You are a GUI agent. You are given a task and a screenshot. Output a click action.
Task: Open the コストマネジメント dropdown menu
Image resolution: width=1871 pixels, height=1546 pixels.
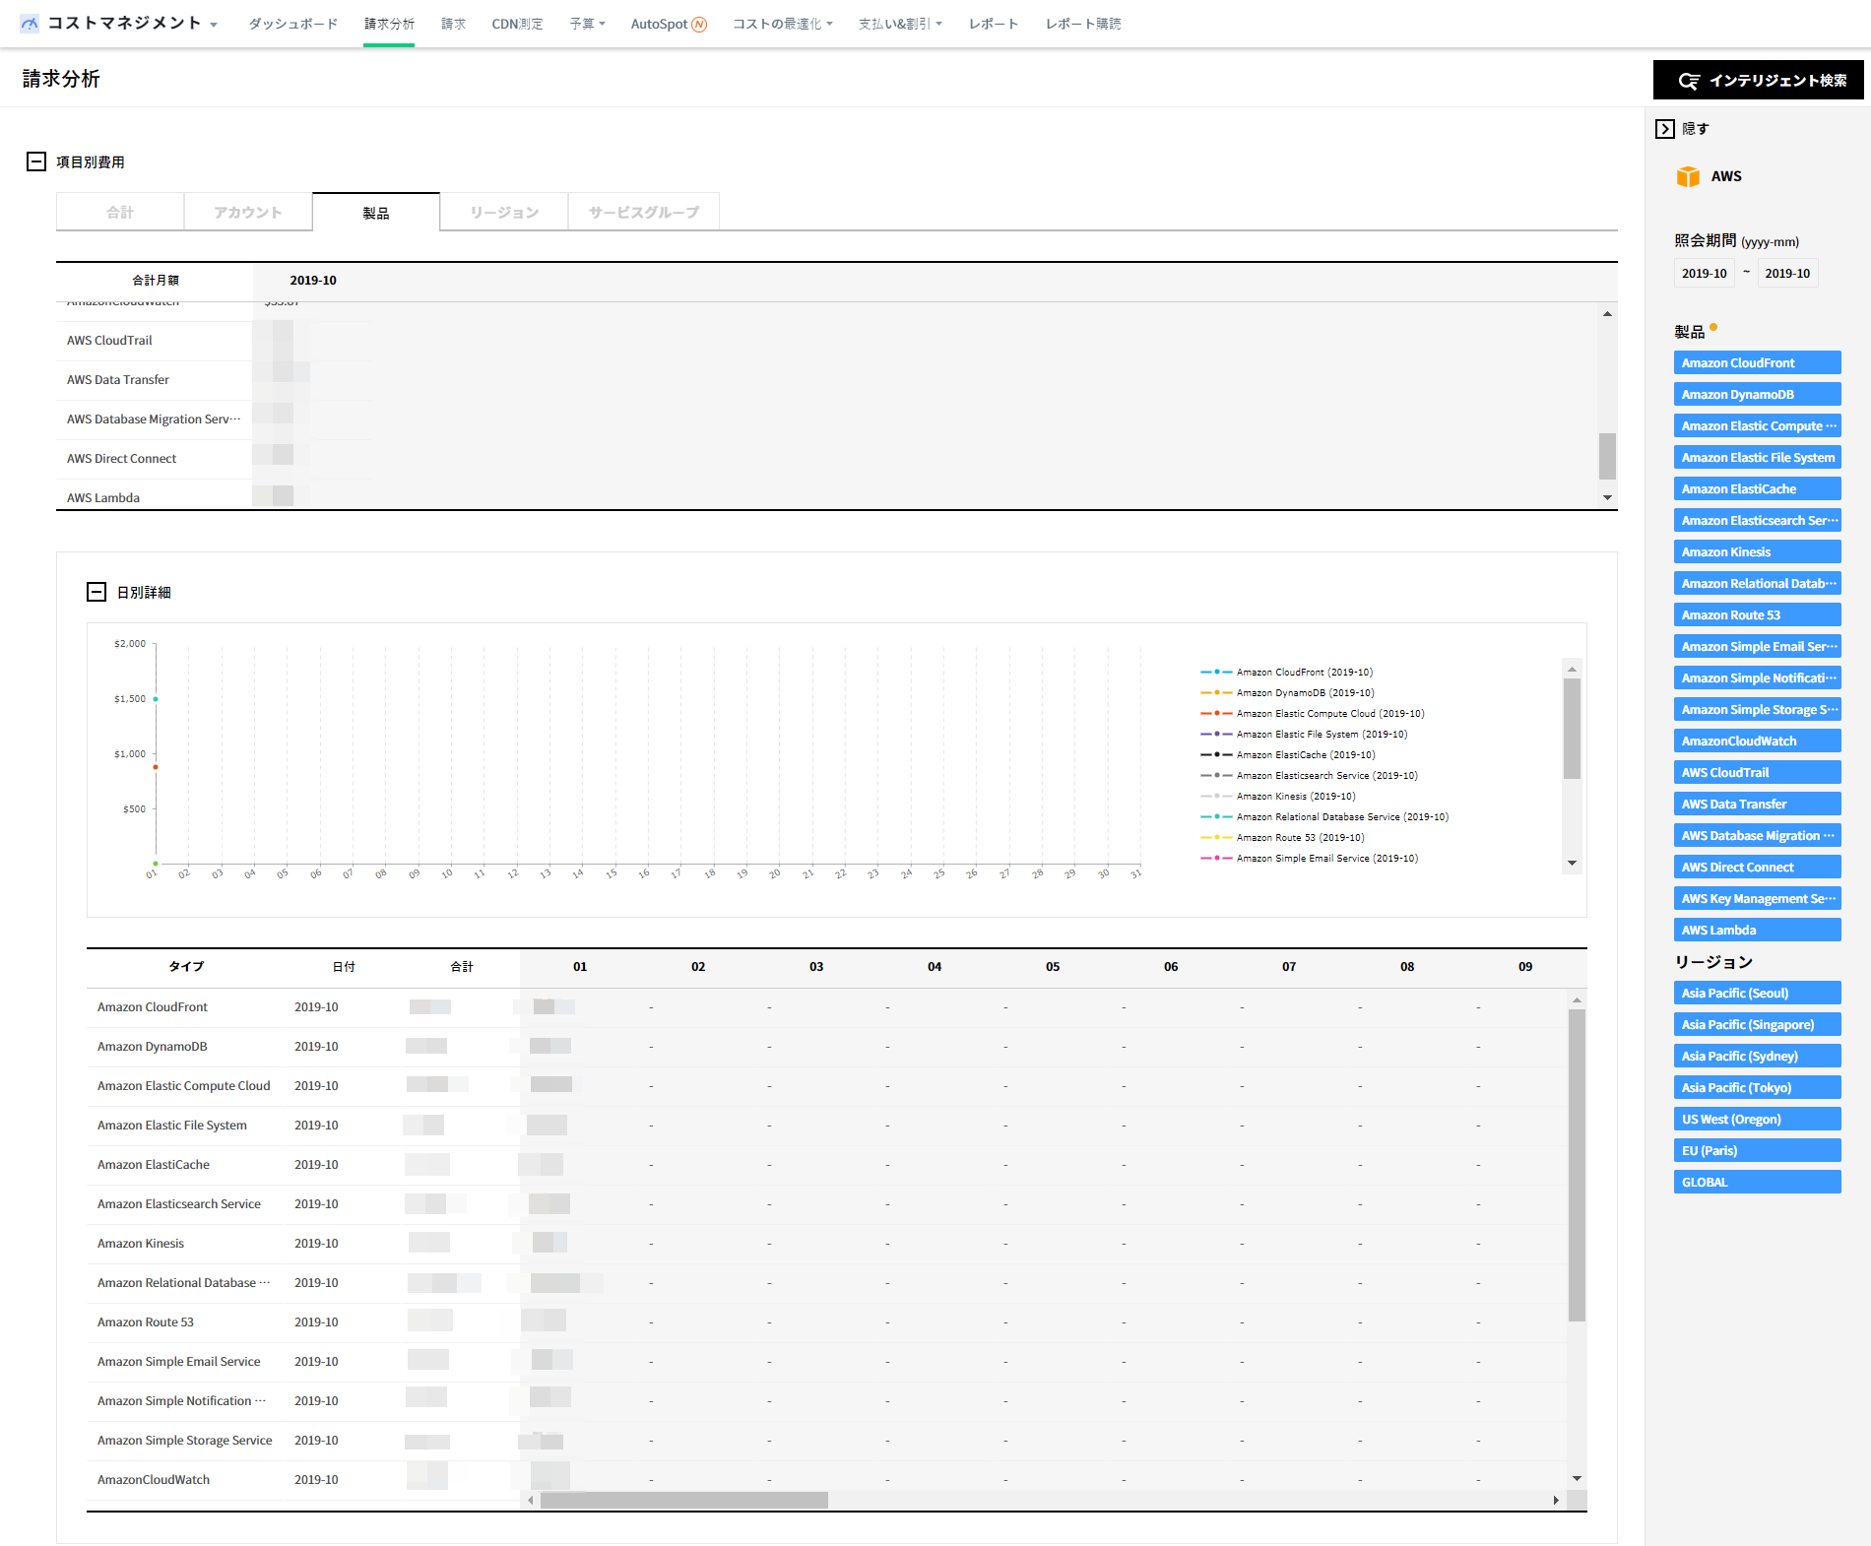pyautogui.click(x=214, y=25)
